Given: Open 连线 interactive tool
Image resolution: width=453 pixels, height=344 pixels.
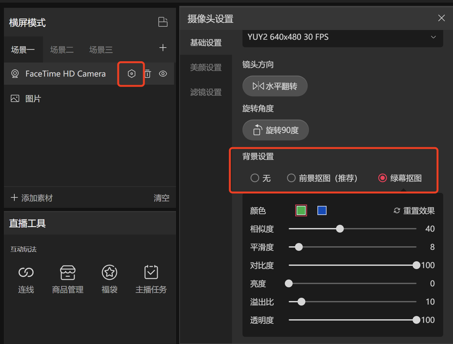Looking at the screenshot, I should pos(26,279).
